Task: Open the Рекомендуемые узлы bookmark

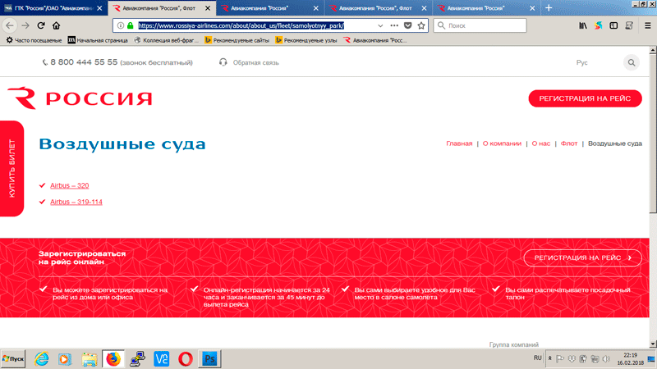Action: pos(306,40)
